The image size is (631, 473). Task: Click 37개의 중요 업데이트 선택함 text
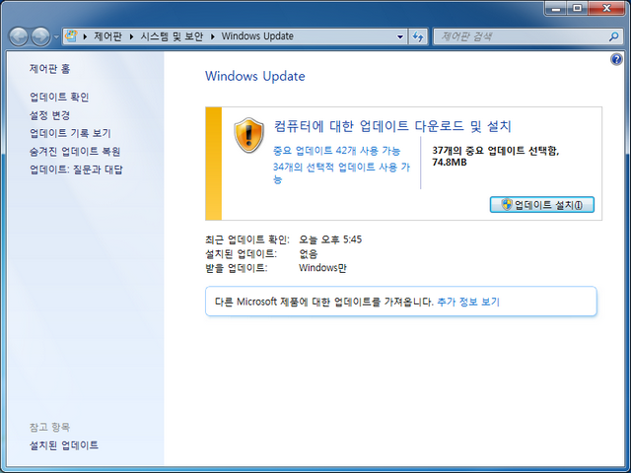(495, 151)
